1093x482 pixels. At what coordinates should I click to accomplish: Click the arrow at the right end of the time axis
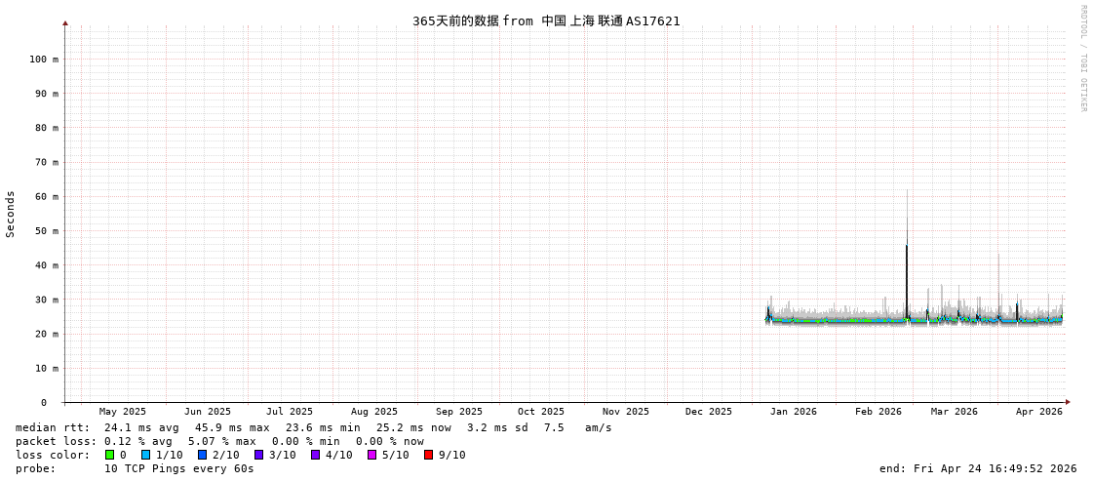pos(1068,402)
